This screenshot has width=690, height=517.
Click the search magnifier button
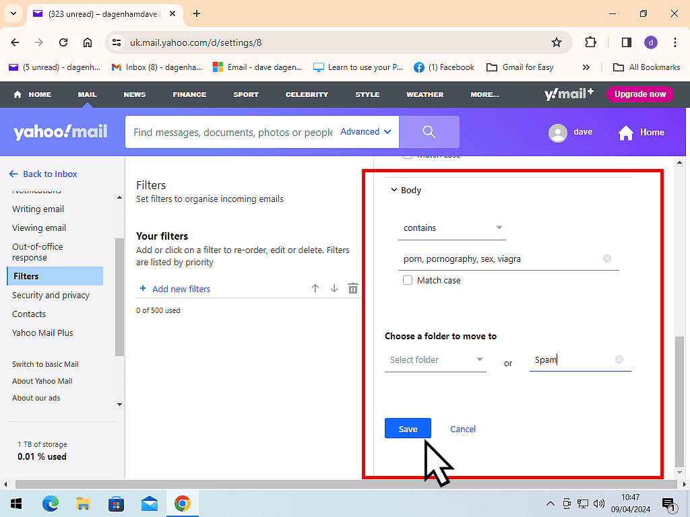click(x=429, y=132)
